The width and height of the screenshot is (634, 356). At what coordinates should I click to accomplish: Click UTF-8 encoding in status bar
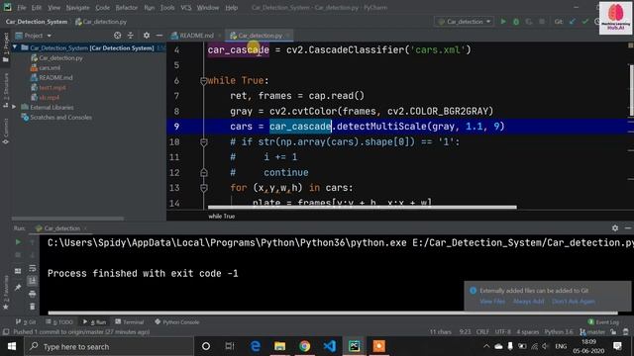coord(502,332)
